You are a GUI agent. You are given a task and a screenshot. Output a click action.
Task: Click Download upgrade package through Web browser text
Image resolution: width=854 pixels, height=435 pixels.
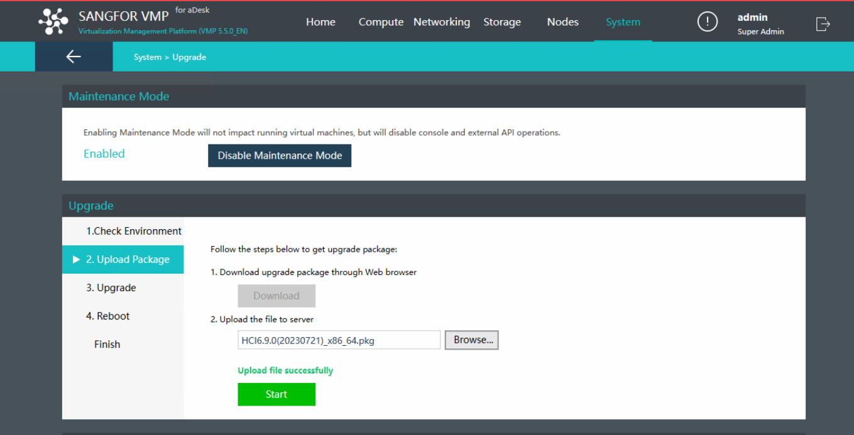[x=314, y=272]
